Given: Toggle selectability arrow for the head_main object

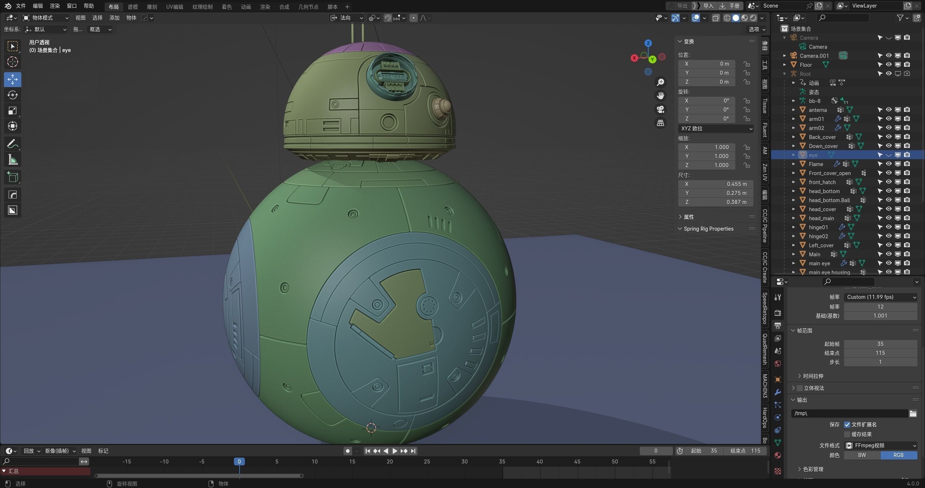Looking at the screenshot, I should click(x=880, y=218).
